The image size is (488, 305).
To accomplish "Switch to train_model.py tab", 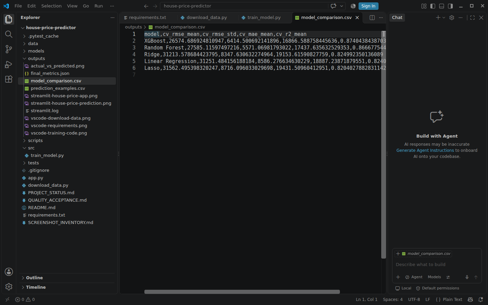I will tap(264, 18).
